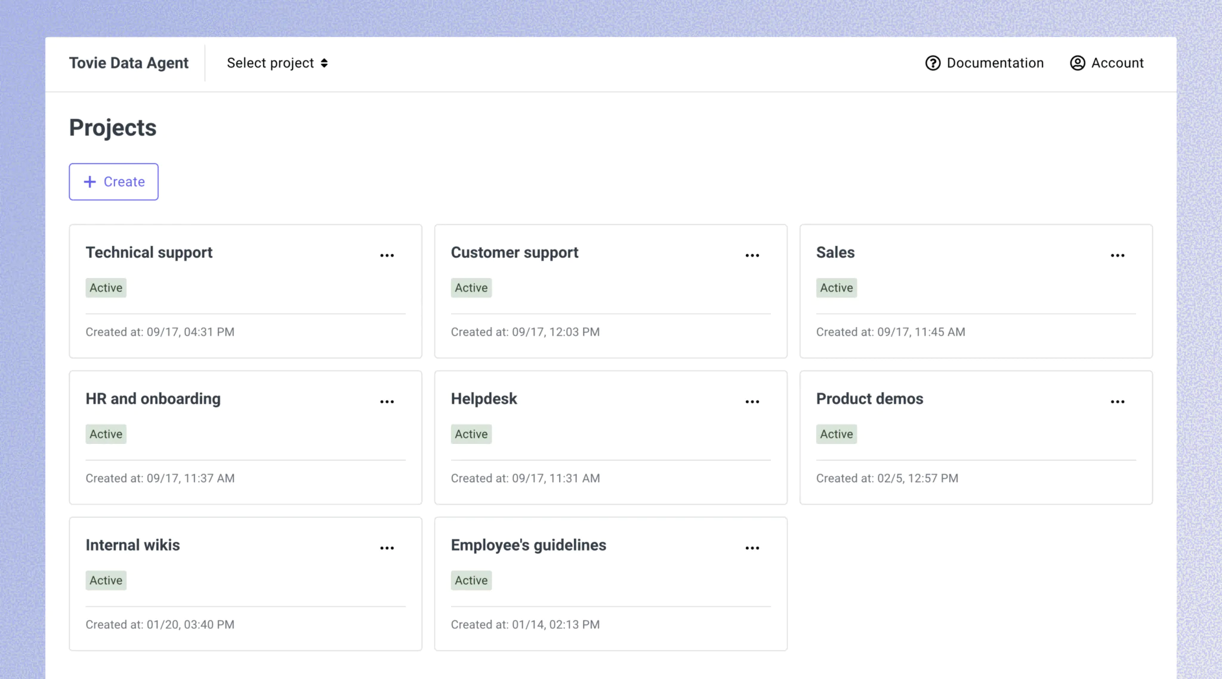Open more options for Product demos project
This screenshot has height=679, width=1222.
coord(1117,402)
